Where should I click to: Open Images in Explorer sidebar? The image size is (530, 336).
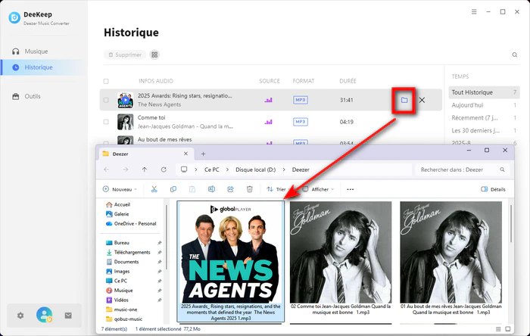pyautogui.click(x=117, y=272)
